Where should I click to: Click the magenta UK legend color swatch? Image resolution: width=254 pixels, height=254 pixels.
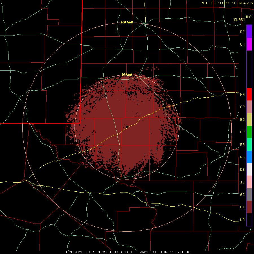click(x=249, y=44)
